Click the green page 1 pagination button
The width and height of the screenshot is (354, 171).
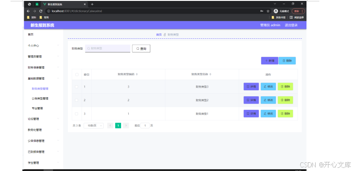[x=118, y=125]
